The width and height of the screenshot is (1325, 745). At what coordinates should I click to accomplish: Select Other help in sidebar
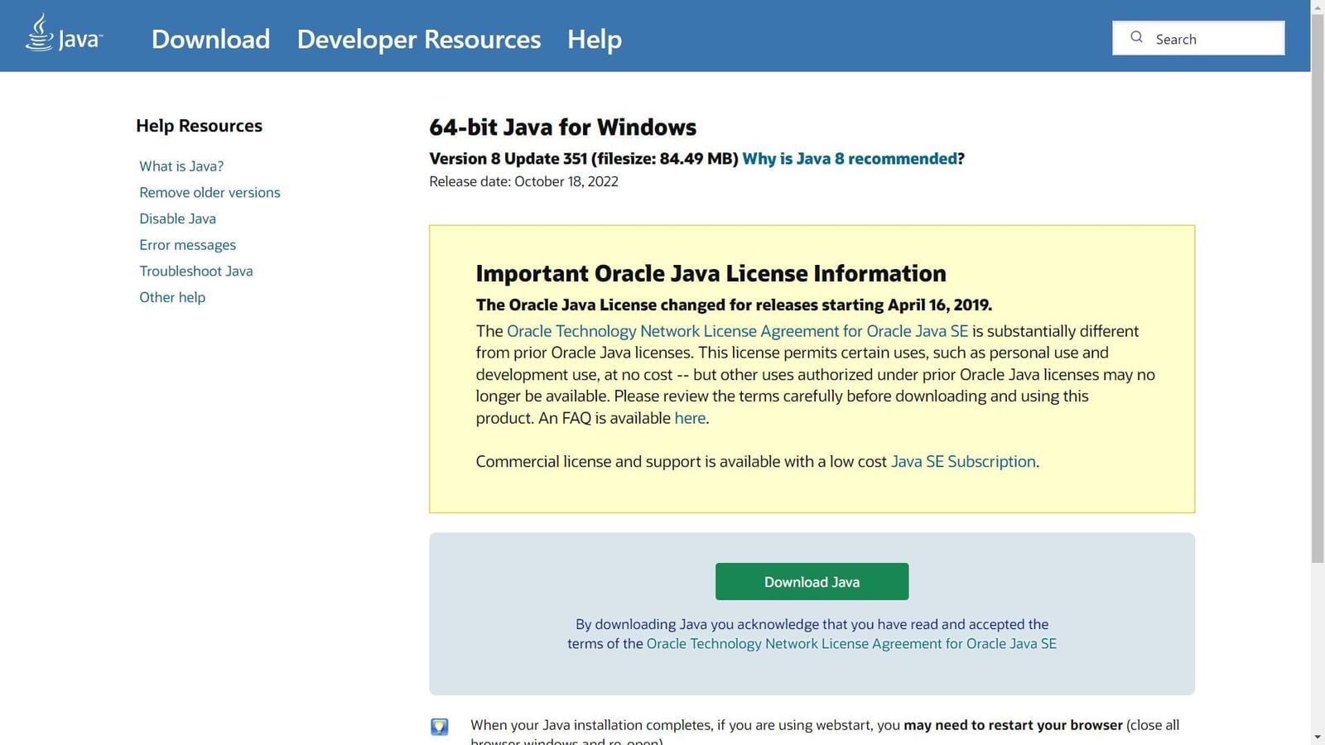172,297
